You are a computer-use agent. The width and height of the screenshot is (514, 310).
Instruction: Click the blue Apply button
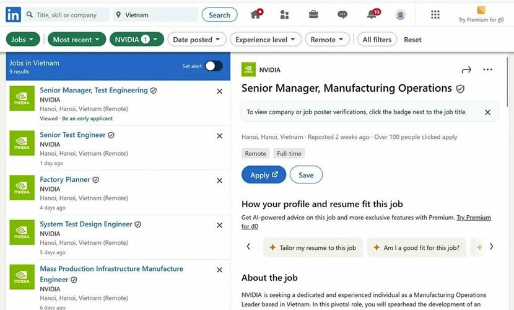coord(264,175)
